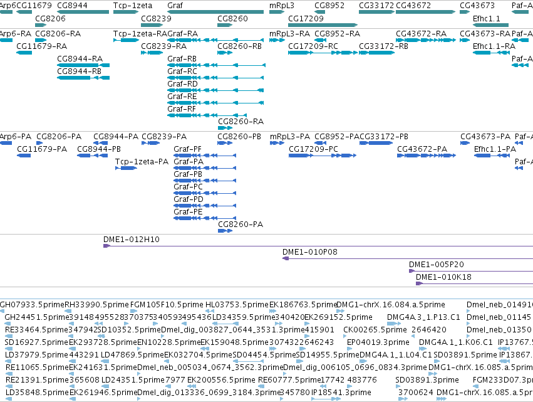Click the Graf-PA protein label
The image size is (533, 402).
[189, 162]
